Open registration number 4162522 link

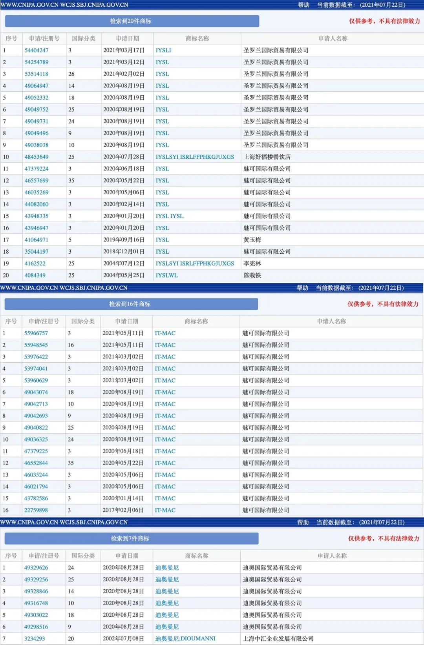[35, 263]
